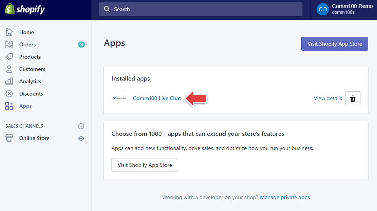Screen dimensions: 377x211
Task: Click the Home house icon
Action: (x=9, y=32)
